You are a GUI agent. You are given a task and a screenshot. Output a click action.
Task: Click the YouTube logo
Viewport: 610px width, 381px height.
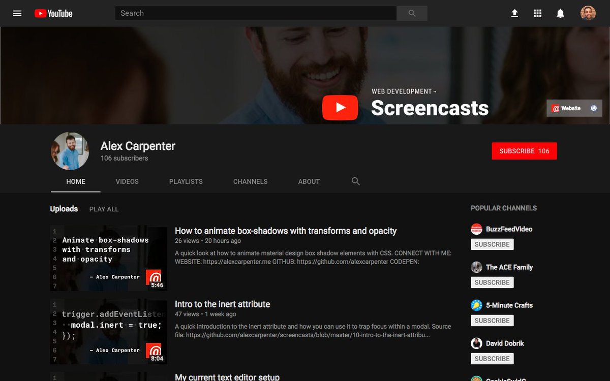pos(53,13)
